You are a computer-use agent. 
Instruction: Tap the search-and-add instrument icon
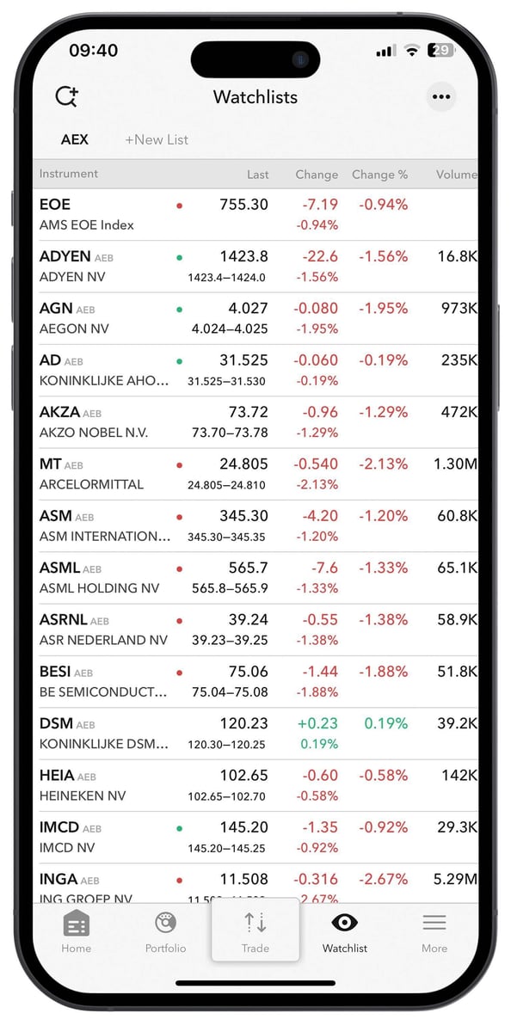coord(66,96)
